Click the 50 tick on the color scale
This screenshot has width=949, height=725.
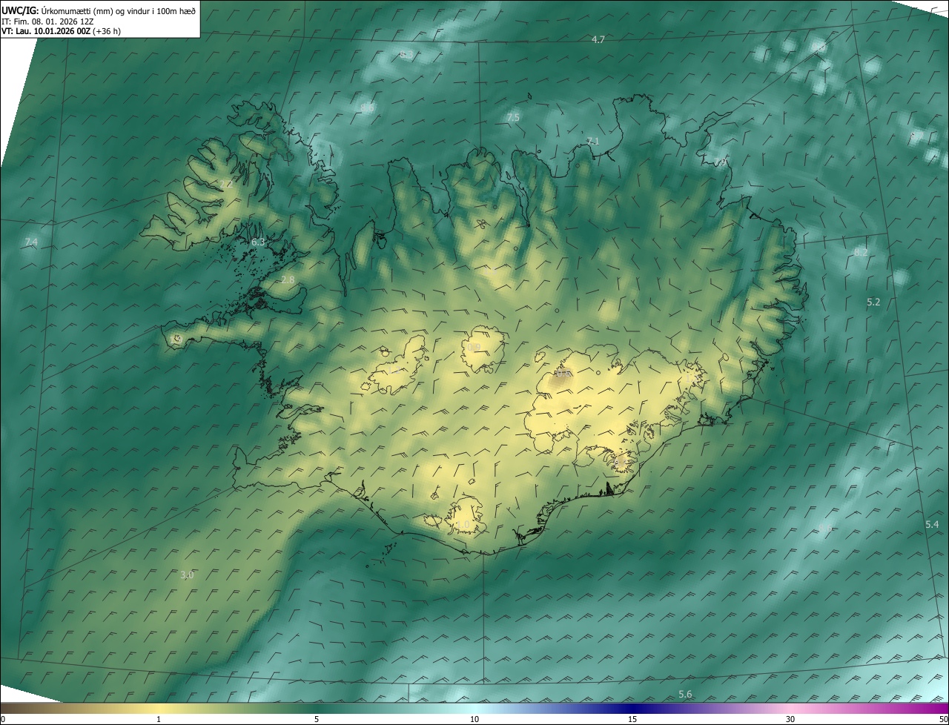tap(943, 719)
